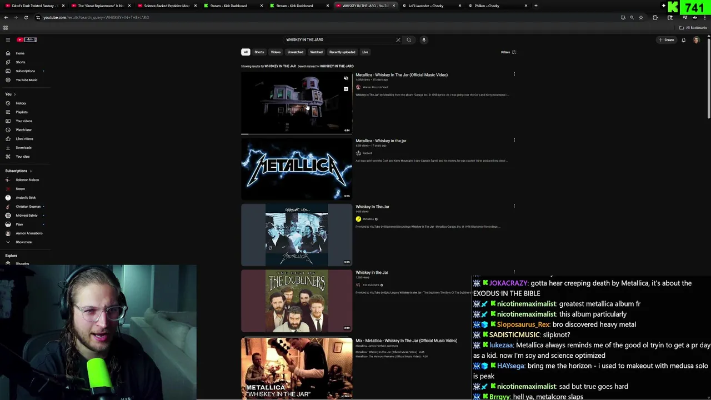711x400 pixels.
Task: Open Liked videos in the sidebar
Action: pyautogui.click(x=24, y=139)
